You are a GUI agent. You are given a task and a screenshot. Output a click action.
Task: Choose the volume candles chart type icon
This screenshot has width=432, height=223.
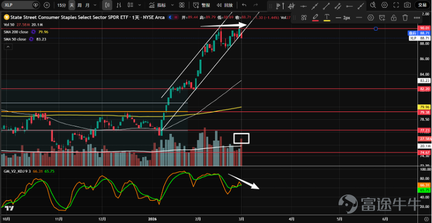(x=131, y=5)
